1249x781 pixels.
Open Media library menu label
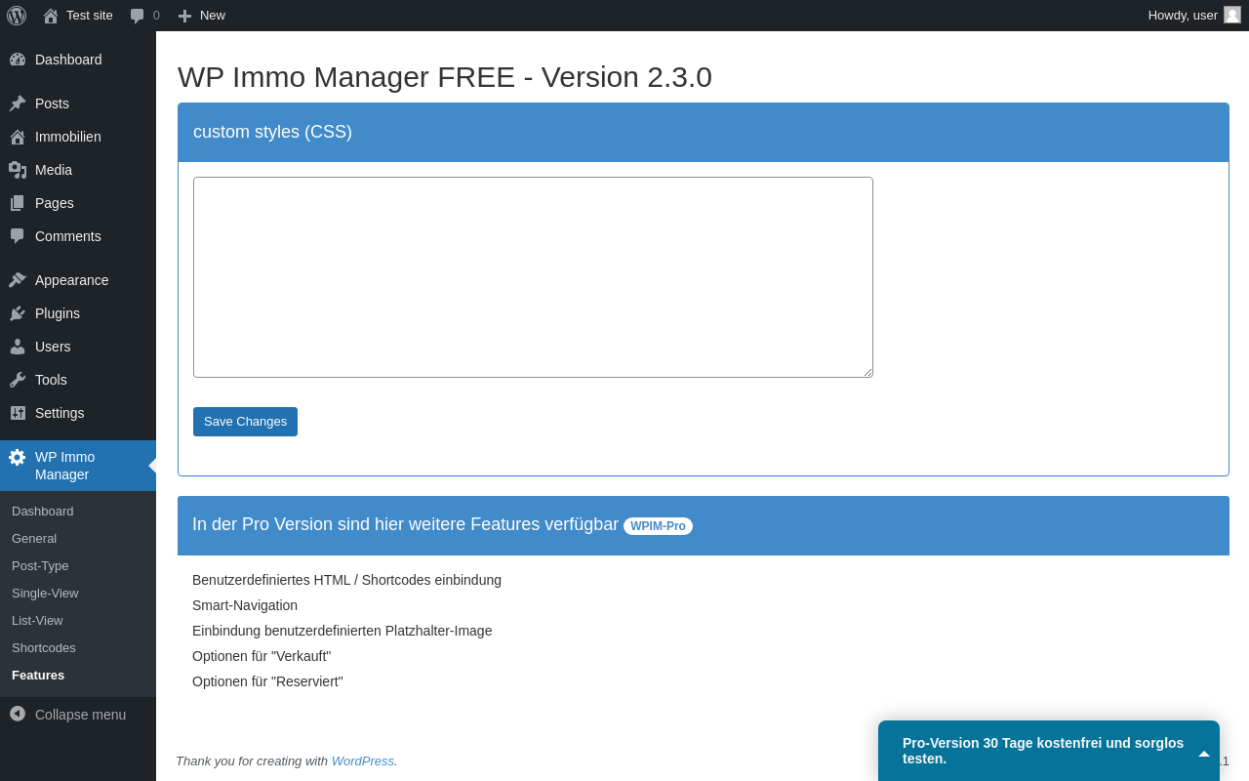(x=54, y=170)
